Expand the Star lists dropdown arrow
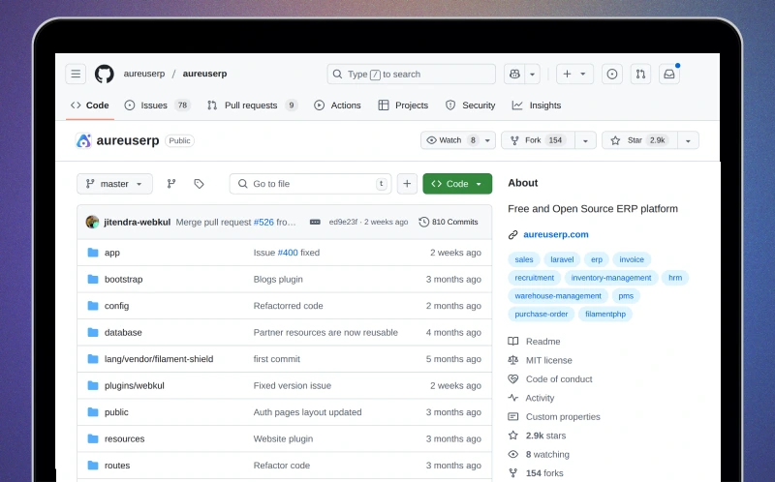The width and height of the screenshot is (775, 482). coord(688,140)
